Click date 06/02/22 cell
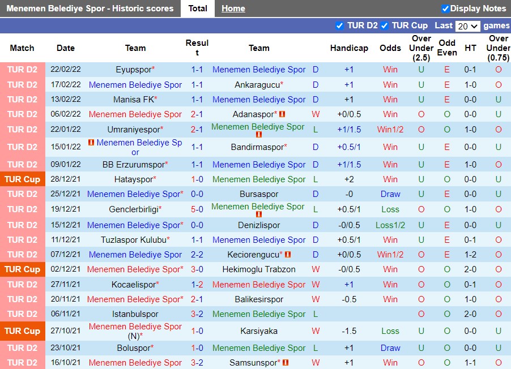Viewport: 511px width, 369px height. [x=66, y=114]
